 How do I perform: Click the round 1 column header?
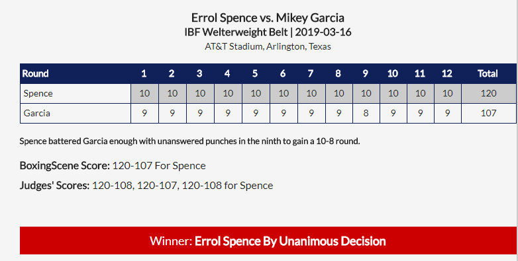tap(144, 73)
